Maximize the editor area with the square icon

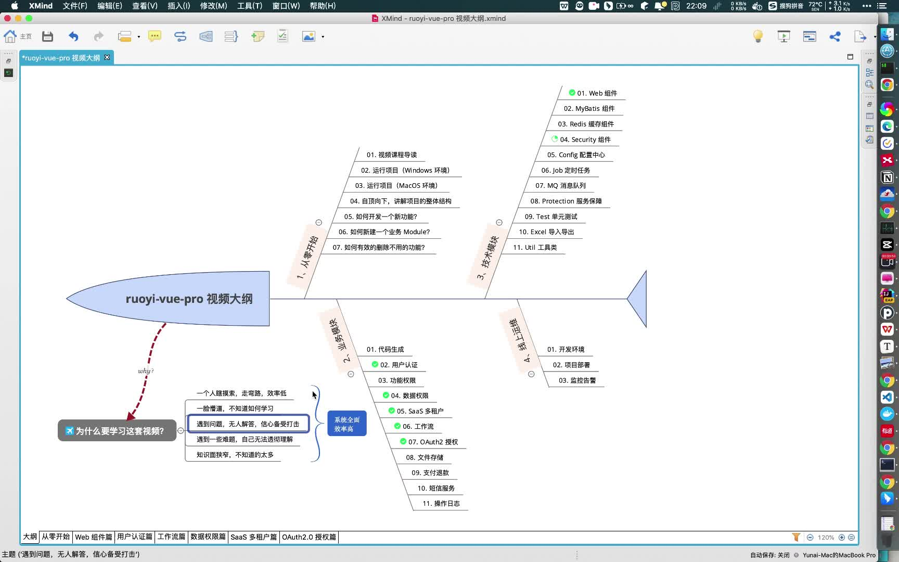point(850,57)
